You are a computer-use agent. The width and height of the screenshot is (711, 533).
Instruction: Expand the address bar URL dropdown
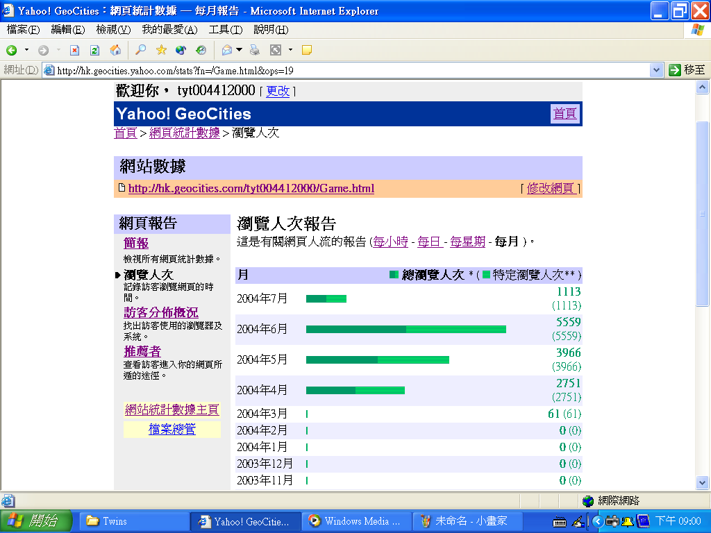tap(656, 70)
